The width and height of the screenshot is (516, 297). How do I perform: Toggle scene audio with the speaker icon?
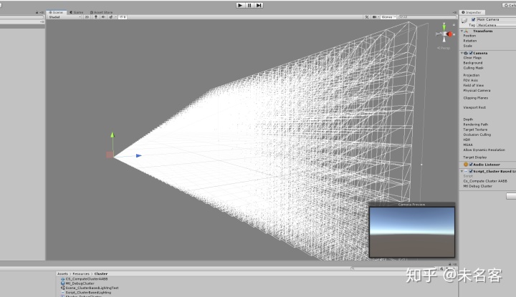tap(103, 16)
